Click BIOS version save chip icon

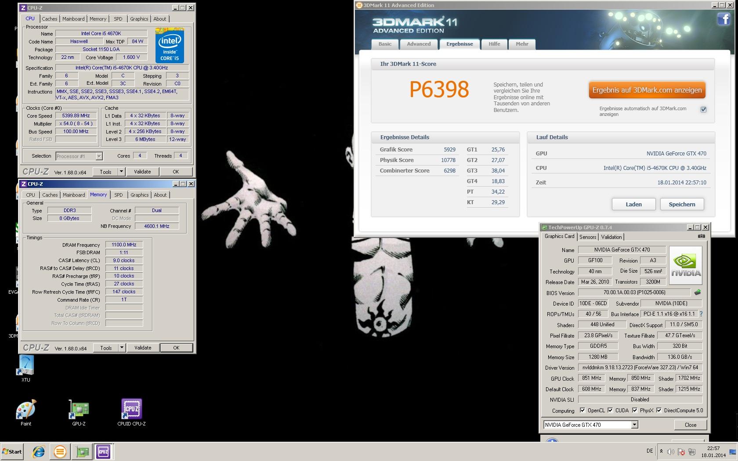pos(697,292)
